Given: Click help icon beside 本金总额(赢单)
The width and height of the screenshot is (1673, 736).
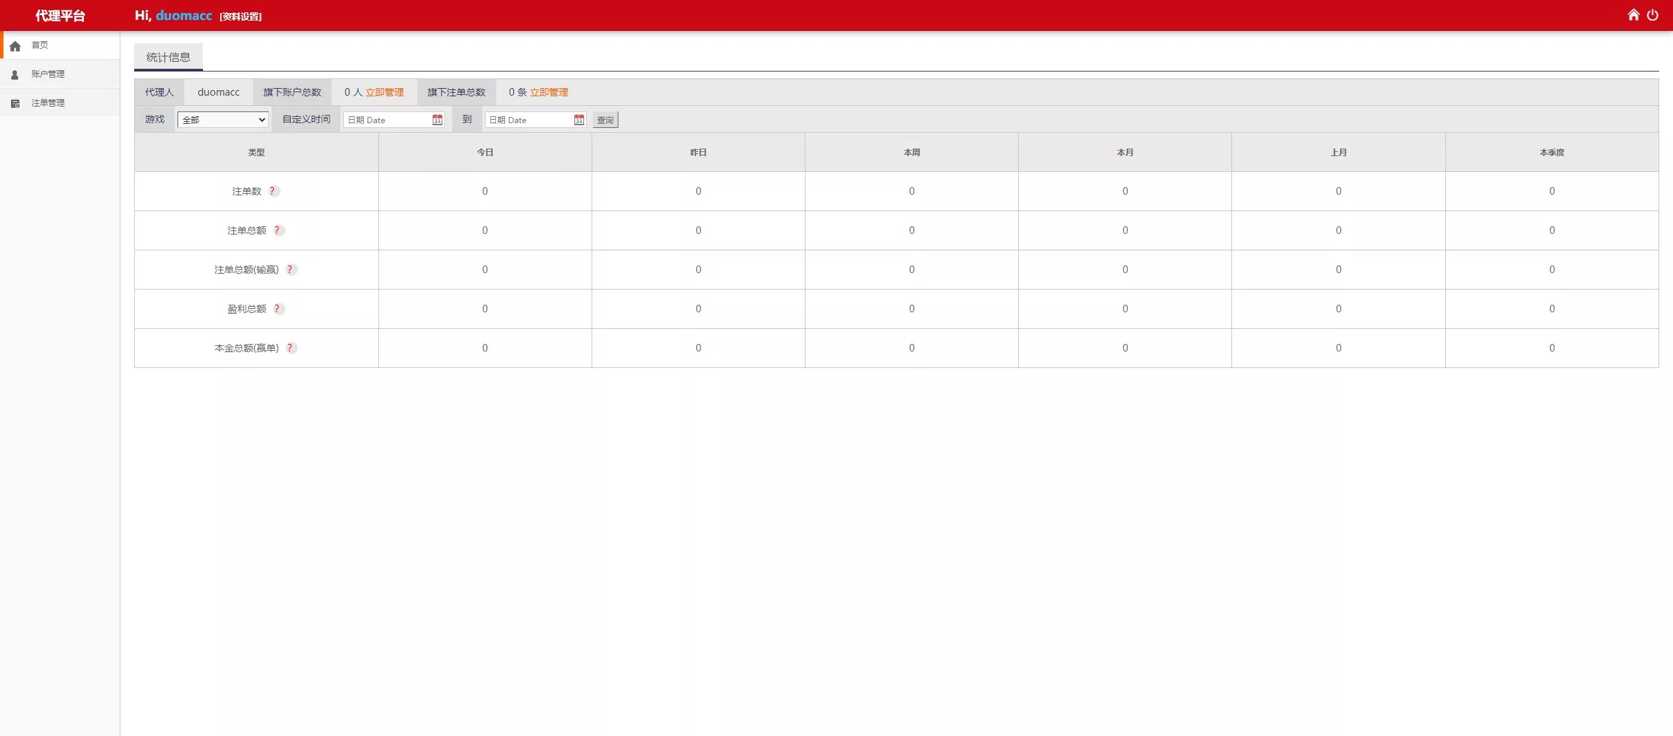Looking at the screenshot, I should pos(290,348).
